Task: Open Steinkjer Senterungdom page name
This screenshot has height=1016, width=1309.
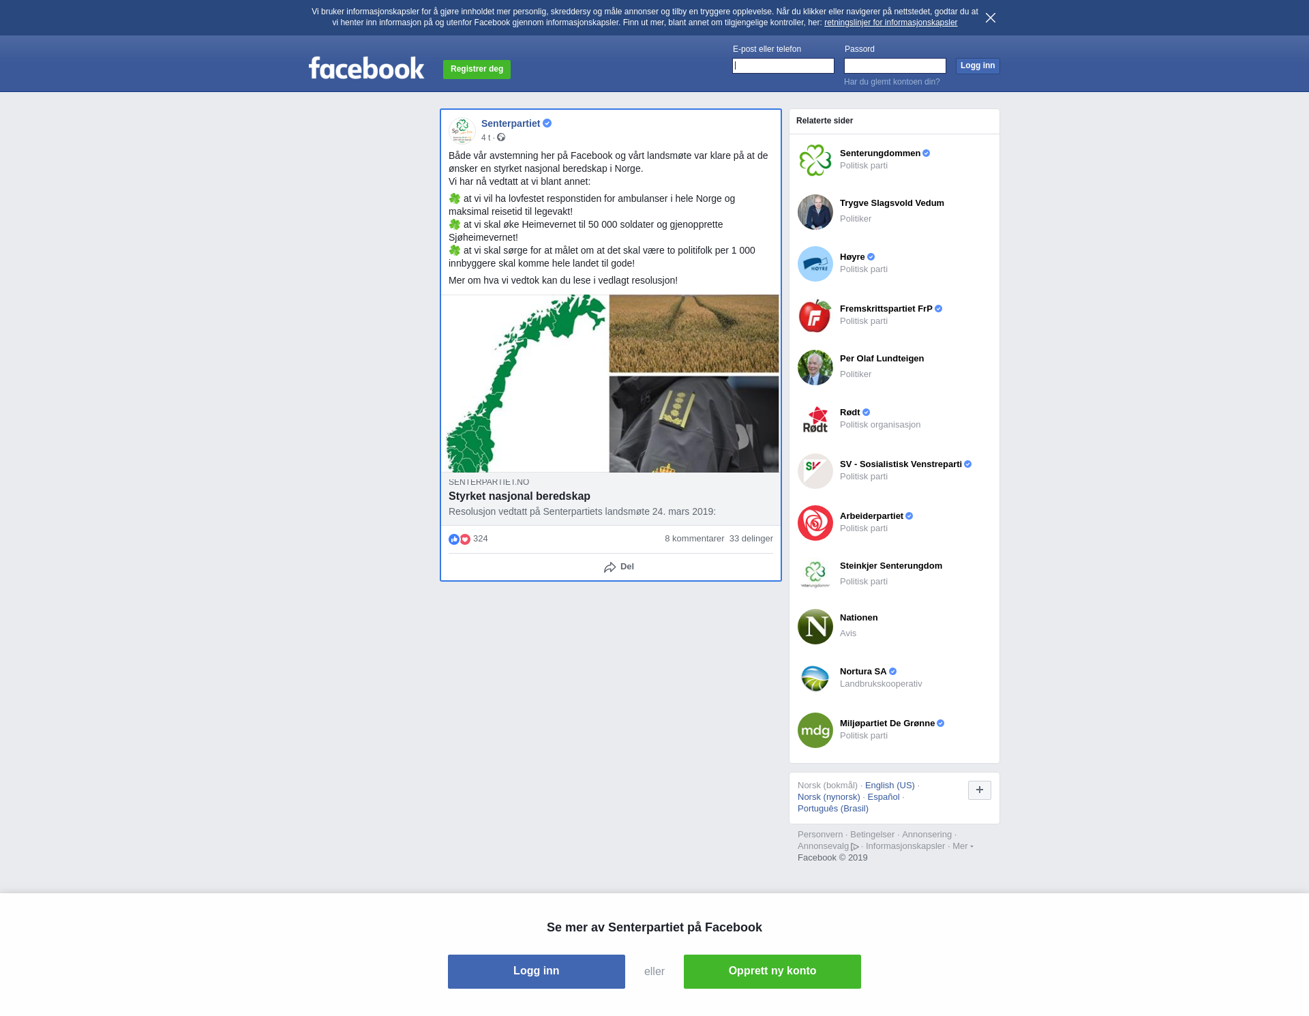Action: pos(891,566)
